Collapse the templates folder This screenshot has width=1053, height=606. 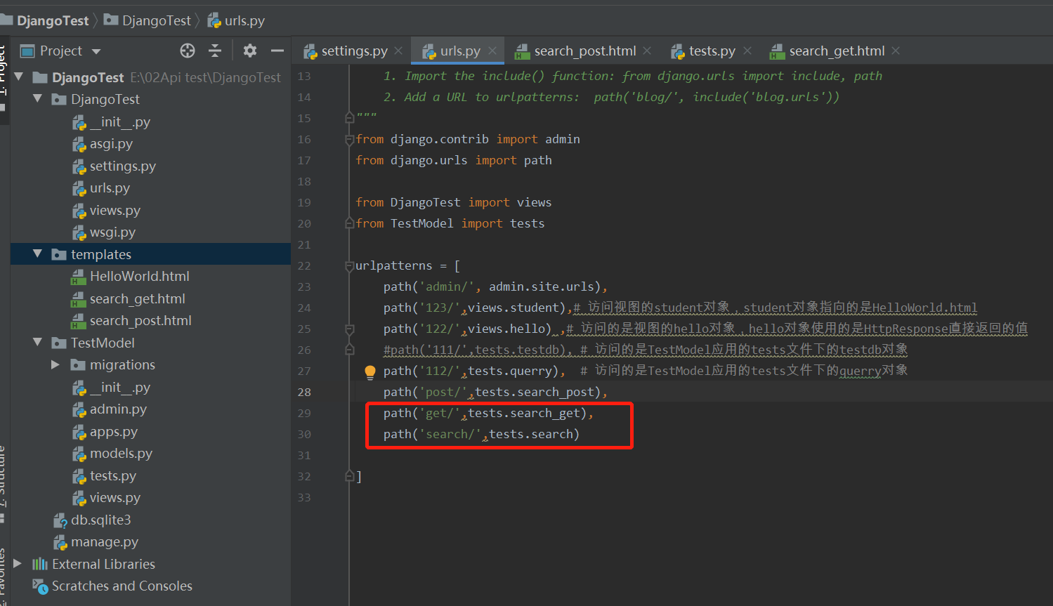38,254
